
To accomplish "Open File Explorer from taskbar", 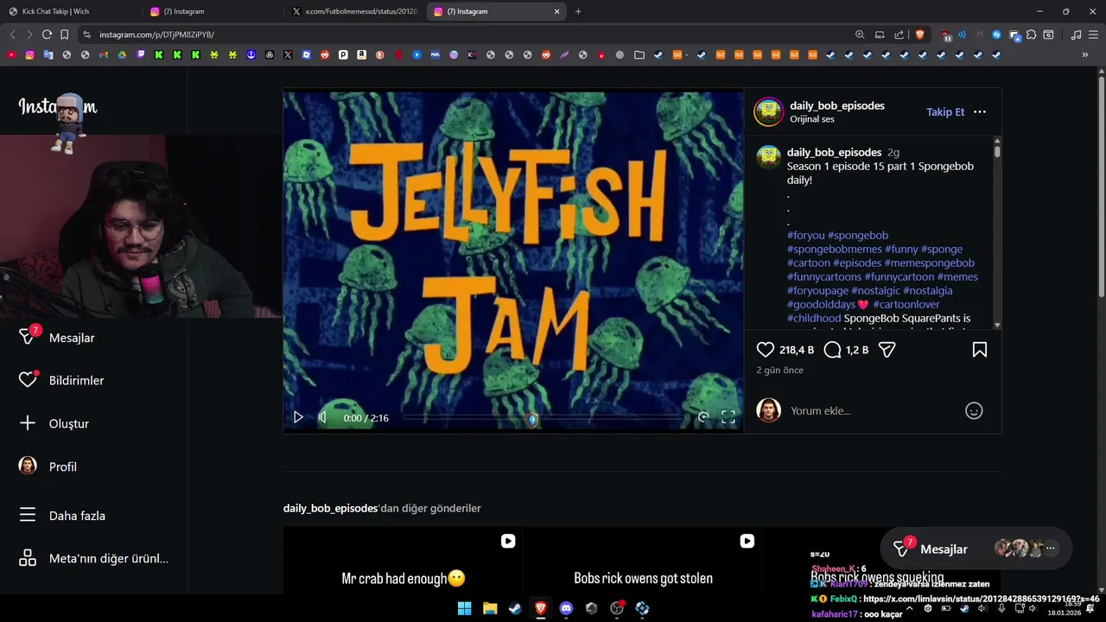I will coord(489,608).
